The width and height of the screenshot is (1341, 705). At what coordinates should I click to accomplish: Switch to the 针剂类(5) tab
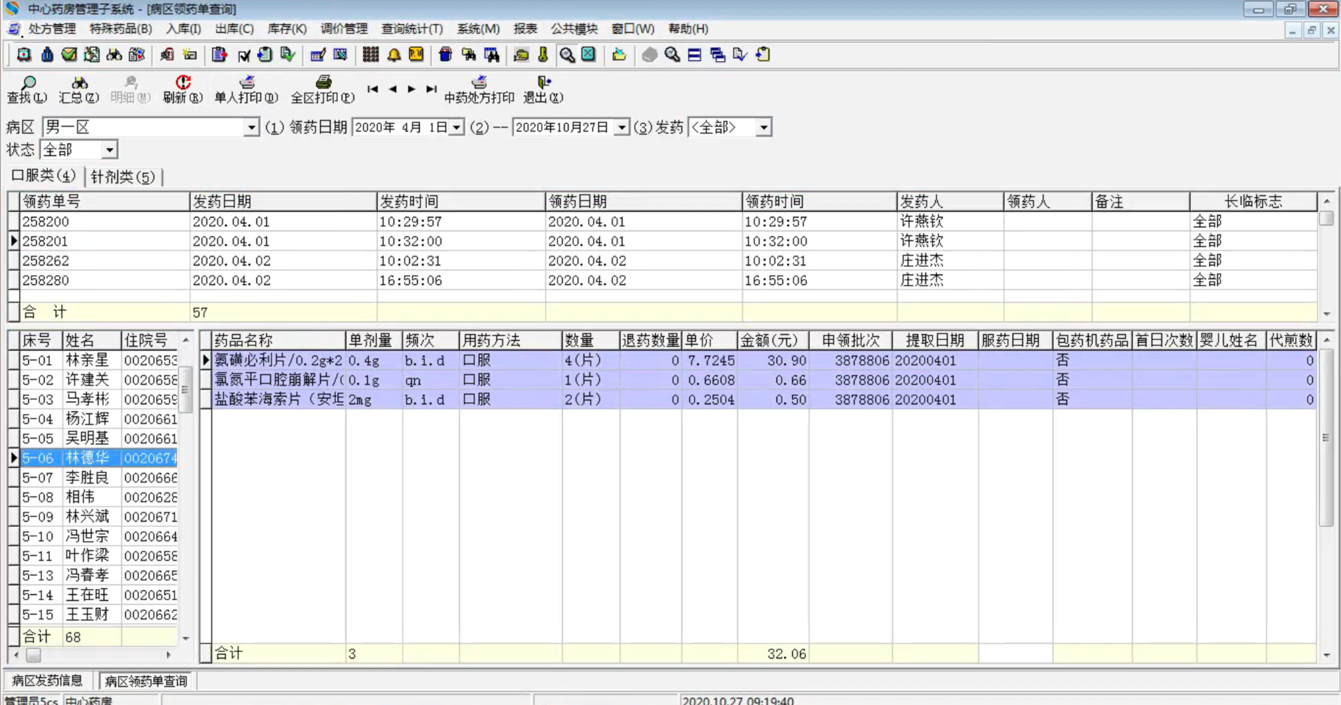pyautogui.click(x=123, y=177)
